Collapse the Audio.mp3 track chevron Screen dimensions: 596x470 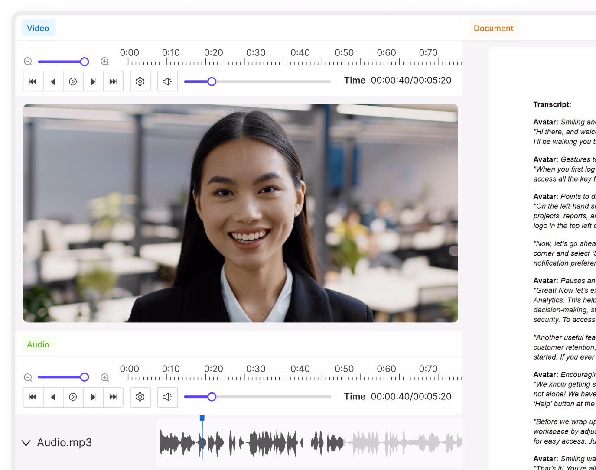click(26, 443)
